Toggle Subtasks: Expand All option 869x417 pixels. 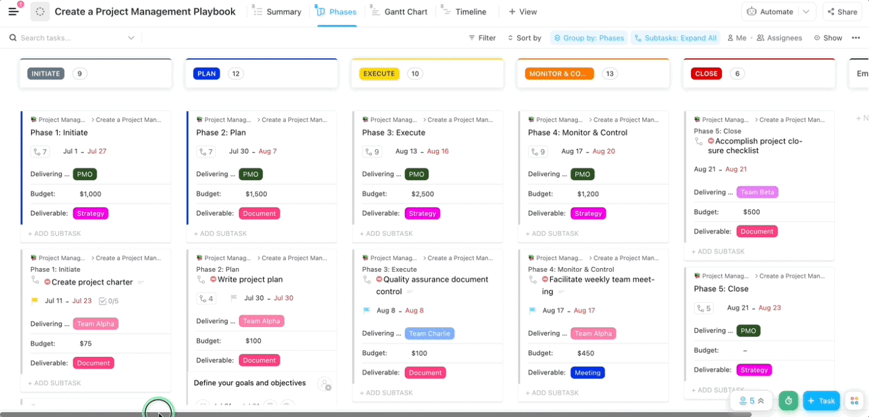tap(675, 38)
